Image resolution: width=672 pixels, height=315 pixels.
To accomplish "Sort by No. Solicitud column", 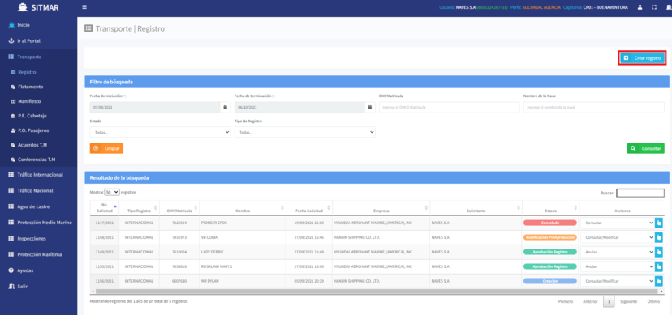I will click(x=105, y=208).
